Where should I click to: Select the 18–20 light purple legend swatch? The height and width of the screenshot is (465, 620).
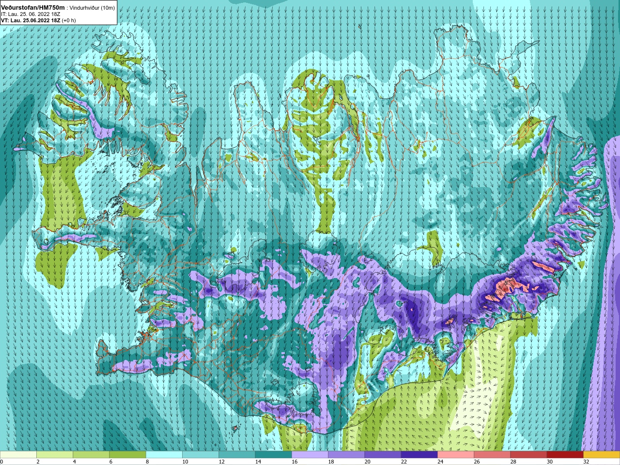346,455
